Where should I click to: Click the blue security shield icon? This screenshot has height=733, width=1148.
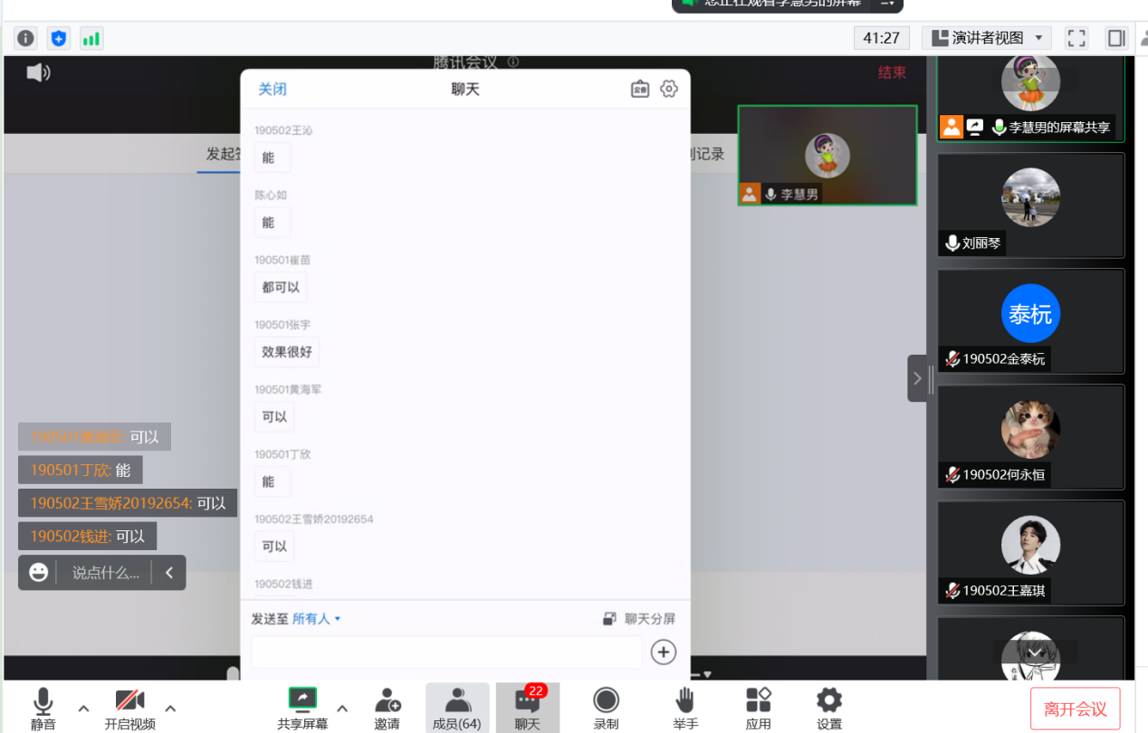pyautogui.click(x=59, y=38)
